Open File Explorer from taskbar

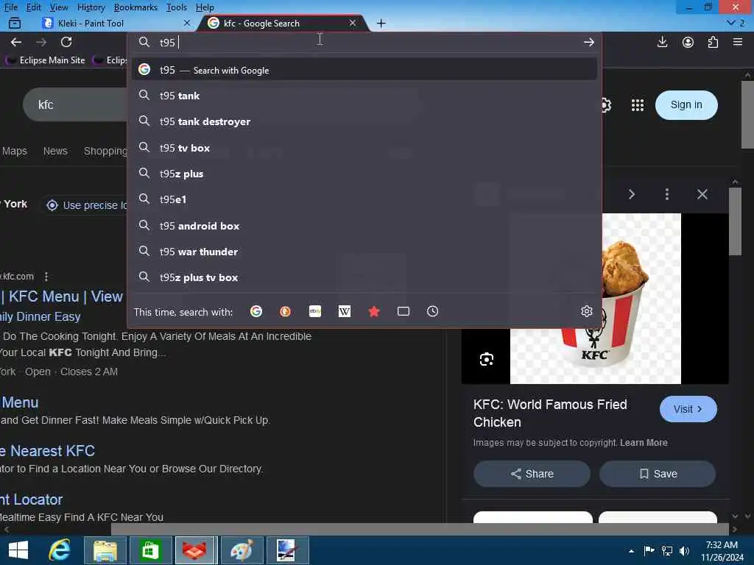[x=105, y=550]
